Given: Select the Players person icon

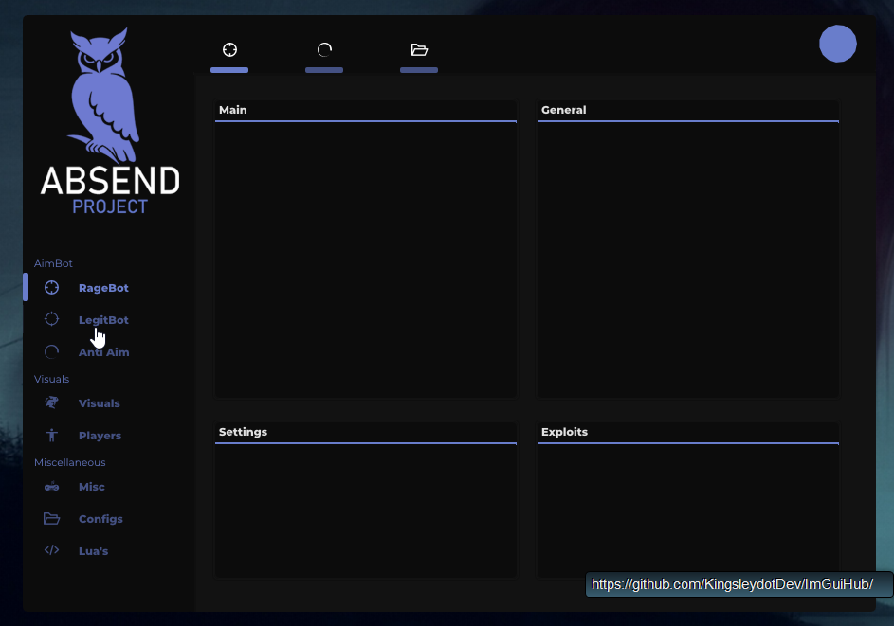Looking at the screenshot, I should pos(51,435).
